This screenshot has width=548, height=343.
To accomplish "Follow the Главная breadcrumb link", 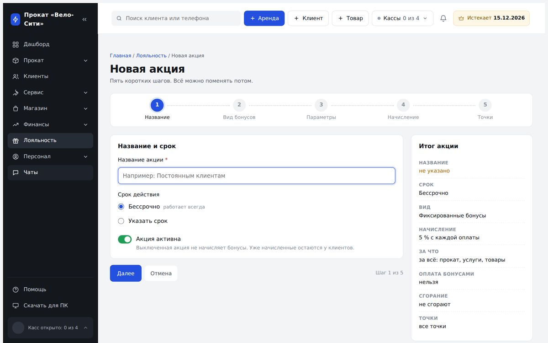I will [x=121, y=55].
